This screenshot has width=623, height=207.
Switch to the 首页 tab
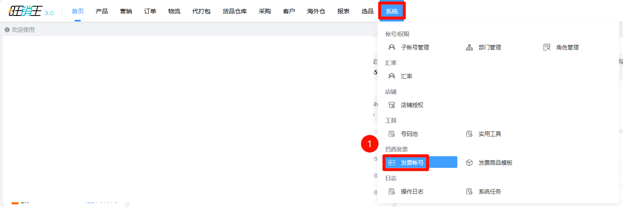[78, 11]
